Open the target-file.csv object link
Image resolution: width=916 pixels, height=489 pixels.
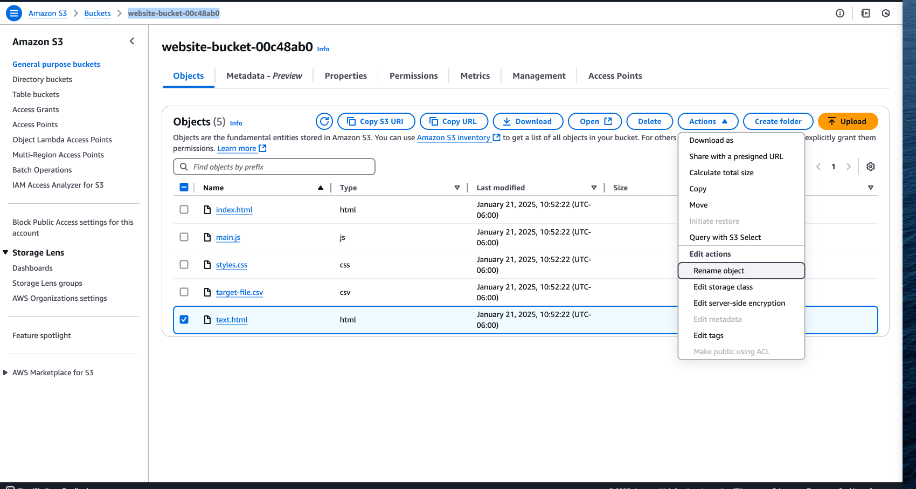239,292
